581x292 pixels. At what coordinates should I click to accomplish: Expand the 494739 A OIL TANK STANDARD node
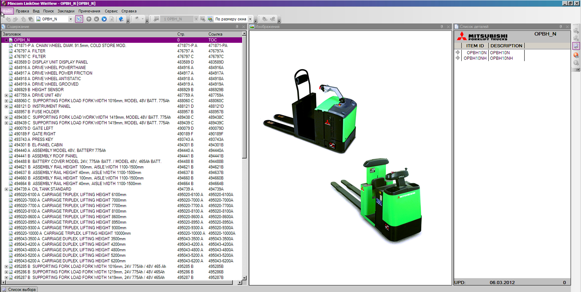pos(6,189)
